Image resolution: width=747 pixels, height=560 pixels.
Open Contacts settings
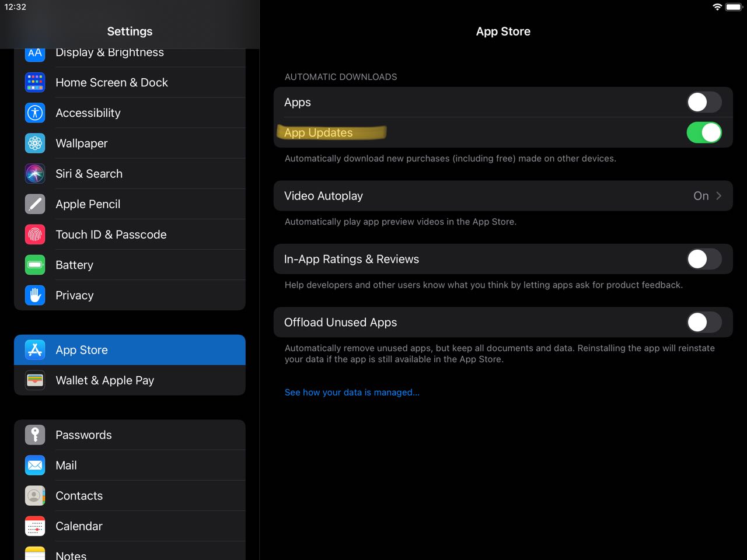[130, 495]
